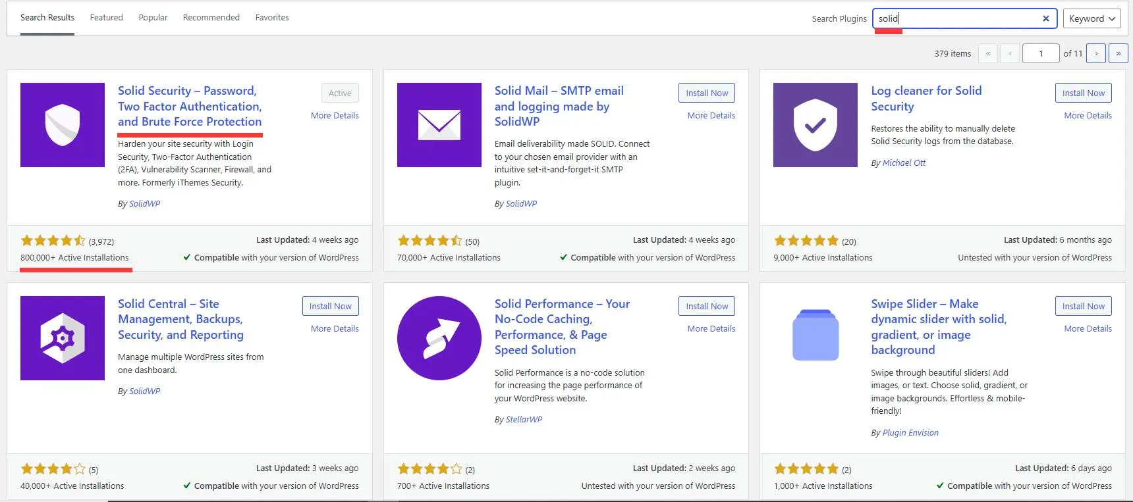
Task: Click 'Last Updated: 3 weeks ago' text
Action: [308, 468]
